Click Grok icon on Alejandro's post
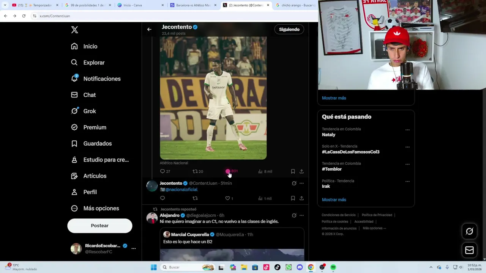Screen dimensions: 486x273 click(x=294, y=215)
